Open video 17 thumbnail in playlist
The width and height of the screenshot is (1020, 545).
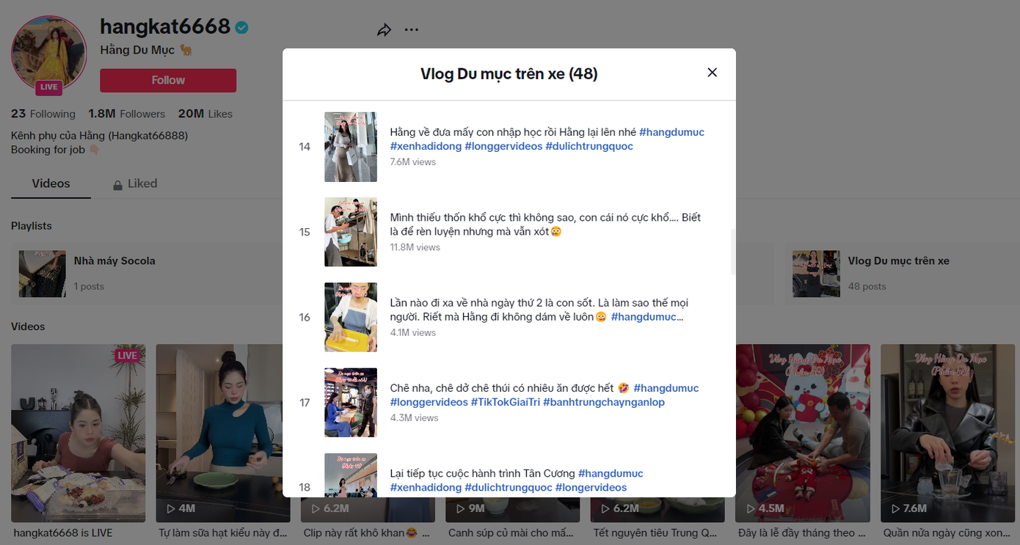(351, 402)
